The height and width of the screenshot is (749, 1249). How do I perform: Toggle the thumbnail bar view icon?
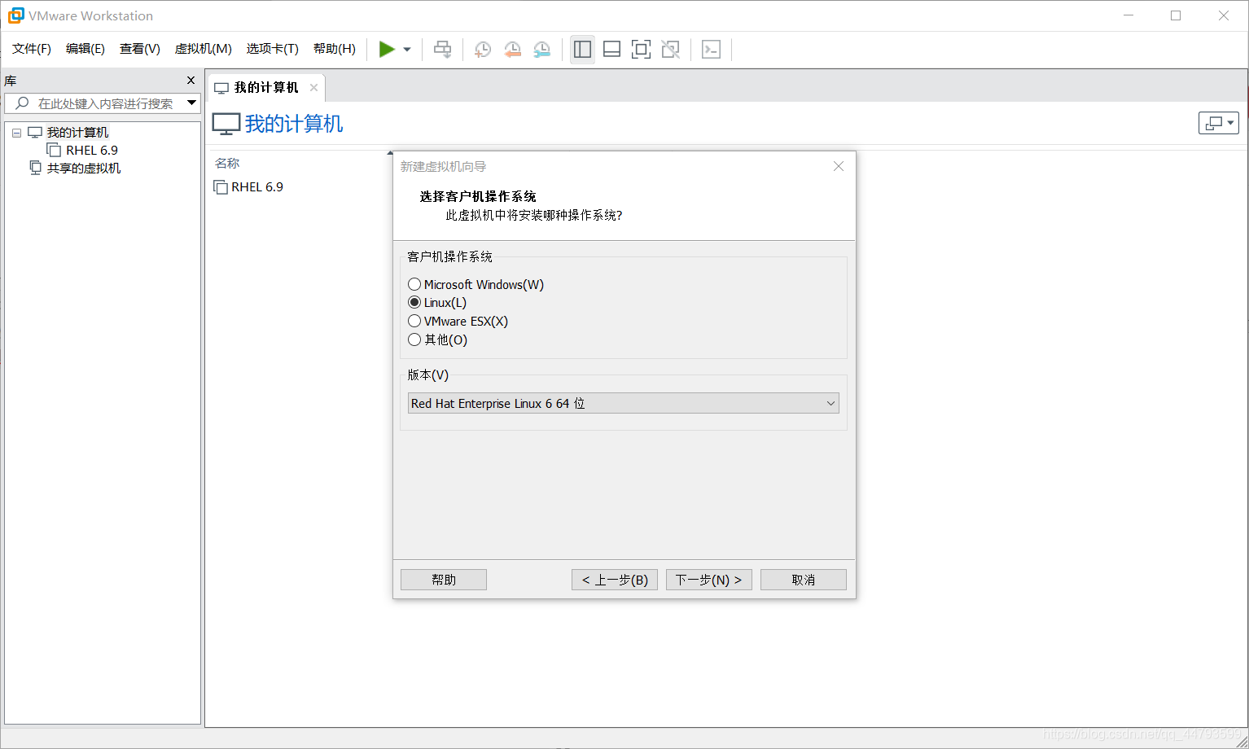(611, 50)
